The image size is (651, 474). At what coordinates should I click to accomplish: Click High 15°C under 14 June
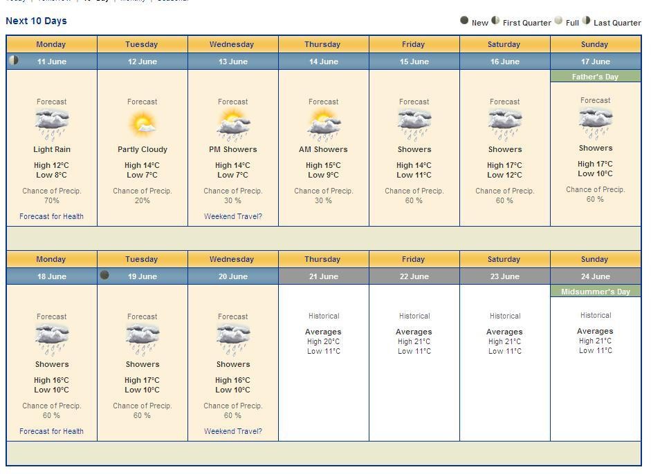click(x=323, y=165)
